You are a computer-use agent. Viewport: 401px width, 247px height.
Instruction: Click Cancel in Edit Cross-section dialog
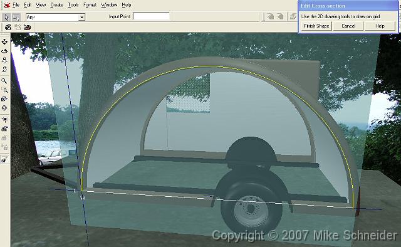click(348, 26)
